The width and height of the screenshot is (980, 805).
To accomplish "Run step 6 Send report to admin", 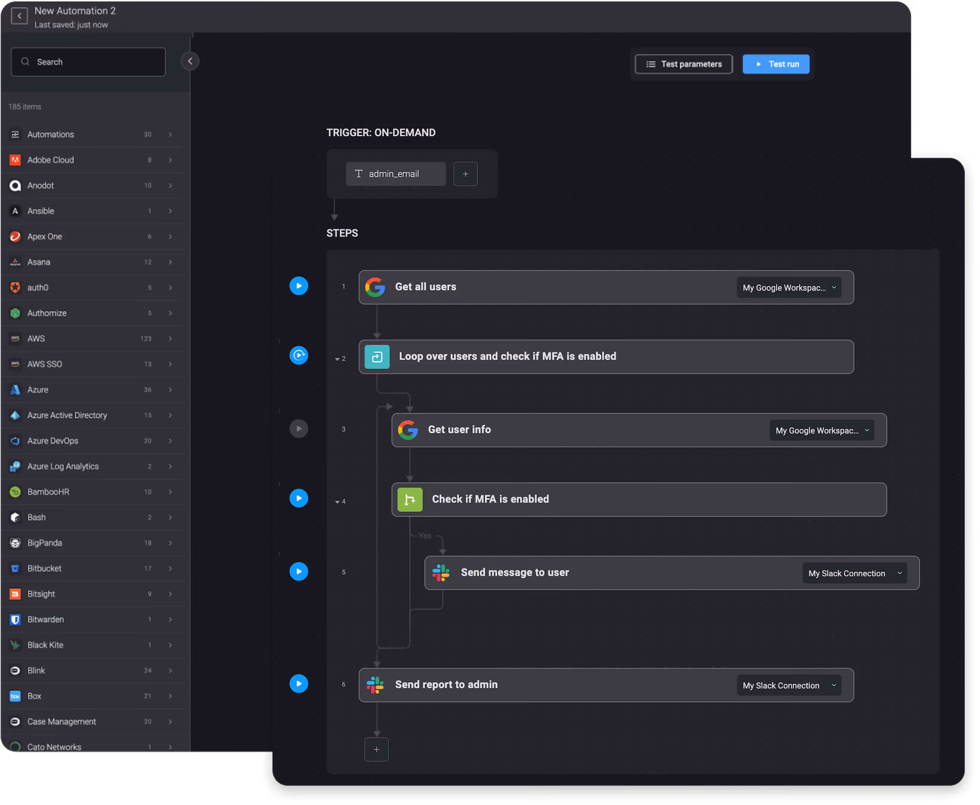I will [299, 684].
